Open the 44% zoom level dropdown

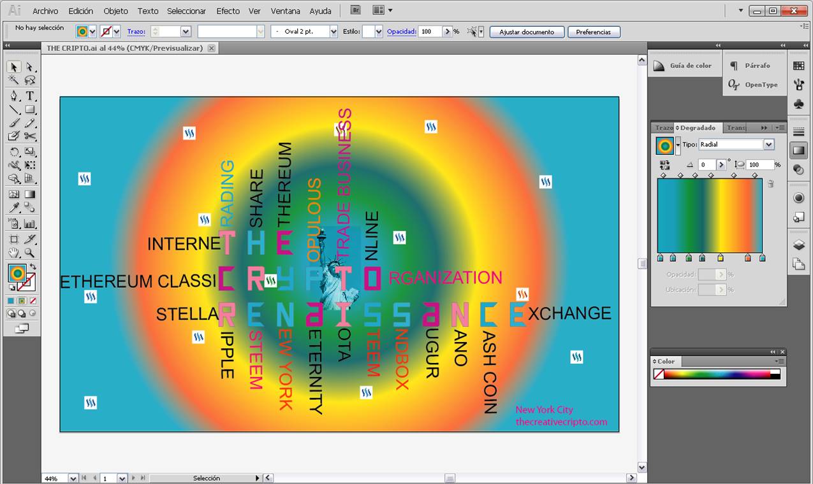tap(73, 478)
